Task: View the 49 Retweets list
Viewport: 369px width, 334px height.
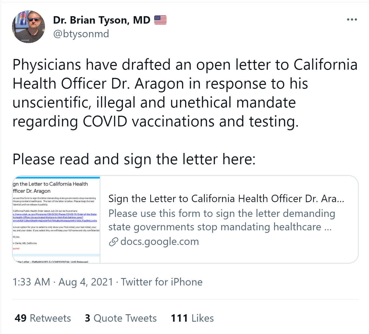Action: [x=43, y=318]
